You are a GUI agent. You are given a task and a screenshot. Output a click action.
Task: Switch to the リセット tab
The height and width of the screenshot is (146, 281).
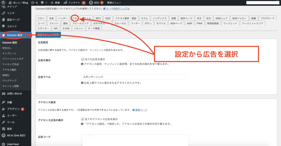coord(79,28)
